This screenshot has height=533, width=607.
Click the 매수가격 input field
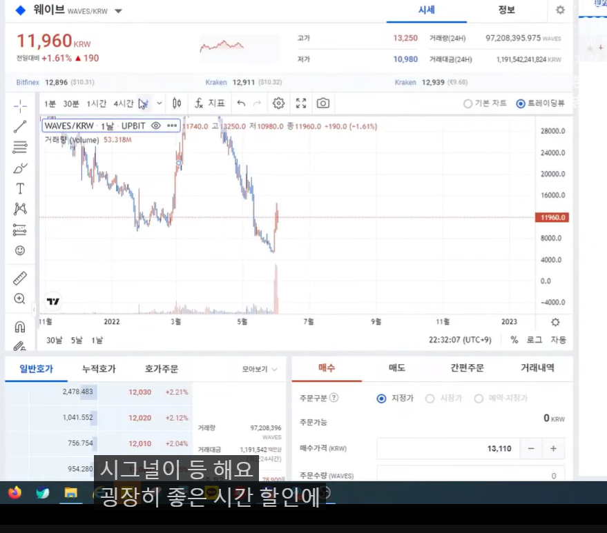(448, 448)
